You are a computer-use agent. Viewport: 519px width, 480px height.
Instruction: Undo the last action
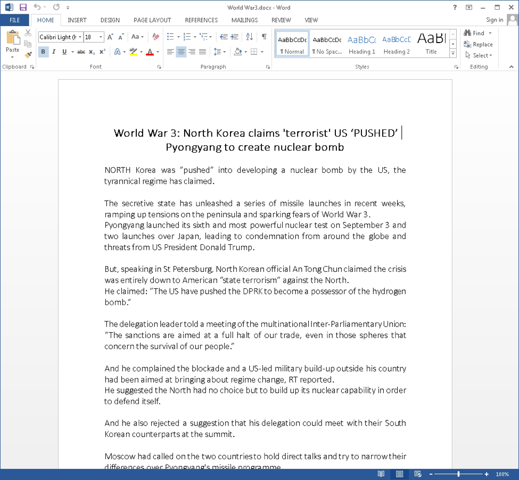click(x=37, y=7)
